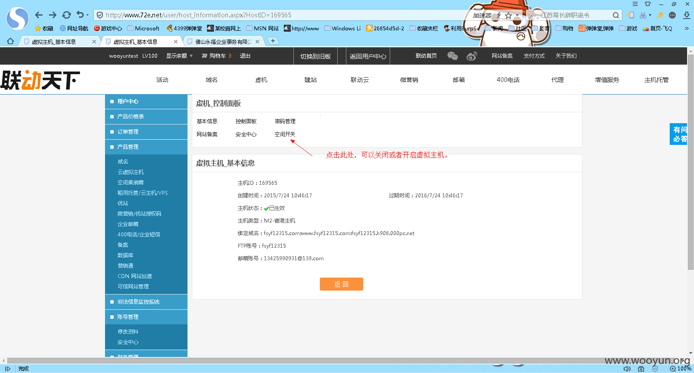Open the 游戏中心 bookmark
The height and width of the screenshot is (373, 694).
[x=108, y=28]
